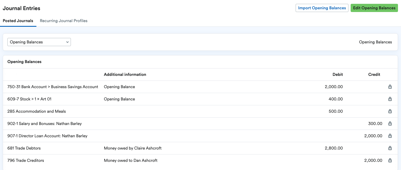Switch to Posted Journals tab

(18, 21)
